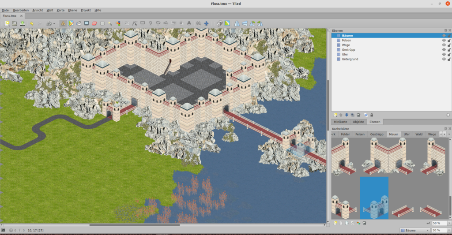Screen dimensions: 452x235
Task: Select the Eraser tool in toolbar
Action: click(94, 23)
